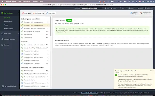The height and width of the screenshot is (96, 155).
Task: Open settings gear in algo update notification
Action: pyautogui.click(x=151, y=71)
